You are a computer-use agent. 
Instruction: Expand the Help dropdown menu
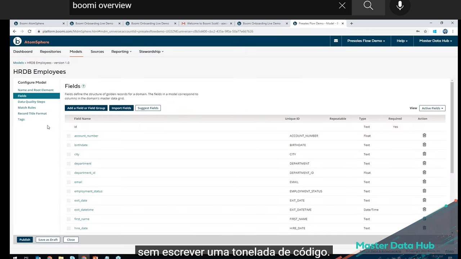click(x=402, y=41)
